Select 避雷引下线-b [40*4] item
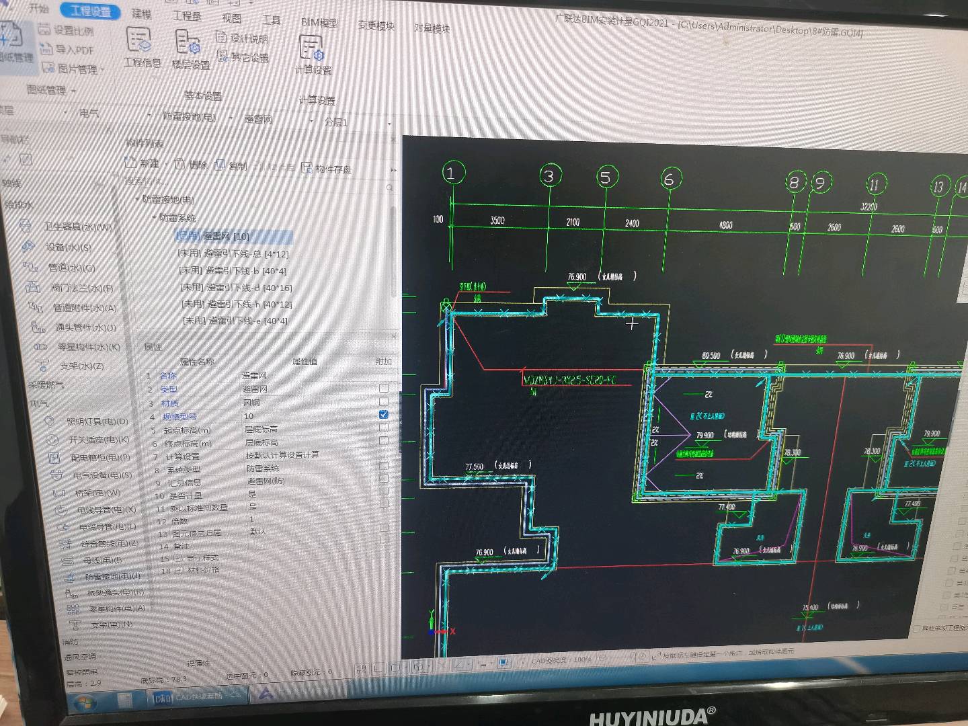968x726 pixels. pyautogui.click(x=233, y=270)
